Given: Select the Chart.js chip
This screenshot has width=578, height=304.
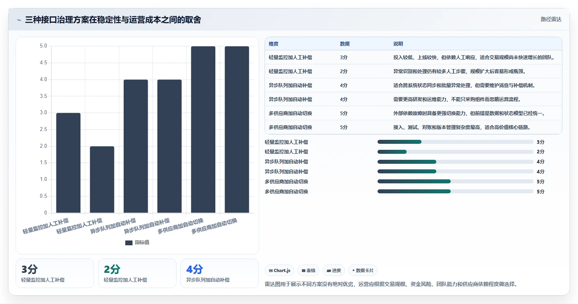Looking at the screenshot, I should (279, 270).
